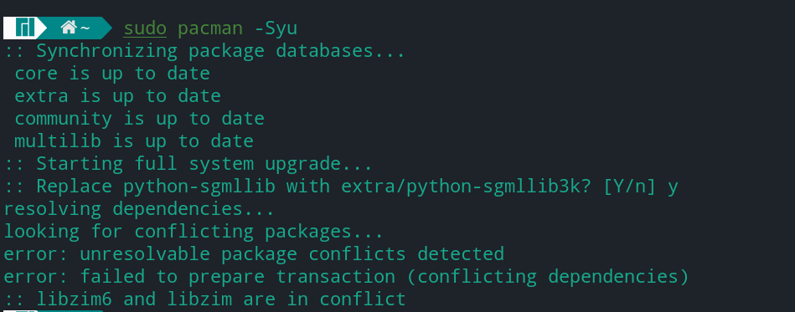The width and height of the screenshot is (795, 312).
Task: Click the 'core is up to date' line
Action: (112, 74)
